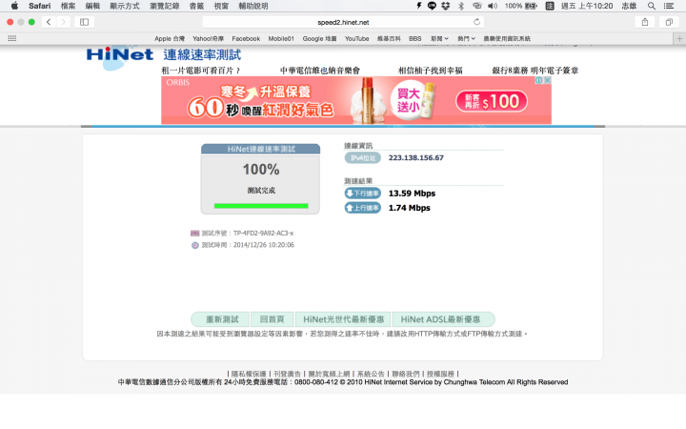Image resolution: width=686 pixels, height=429 pixels.
Task: Open the 維基百科 bookmark
Action: coord(389,38)
